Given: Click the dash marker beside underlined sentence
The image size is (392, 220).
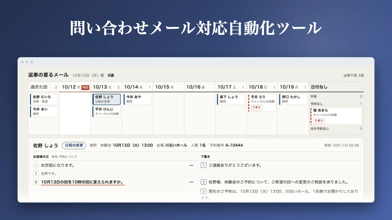Looking at the screenshot, I should click(x=191, y=182).
